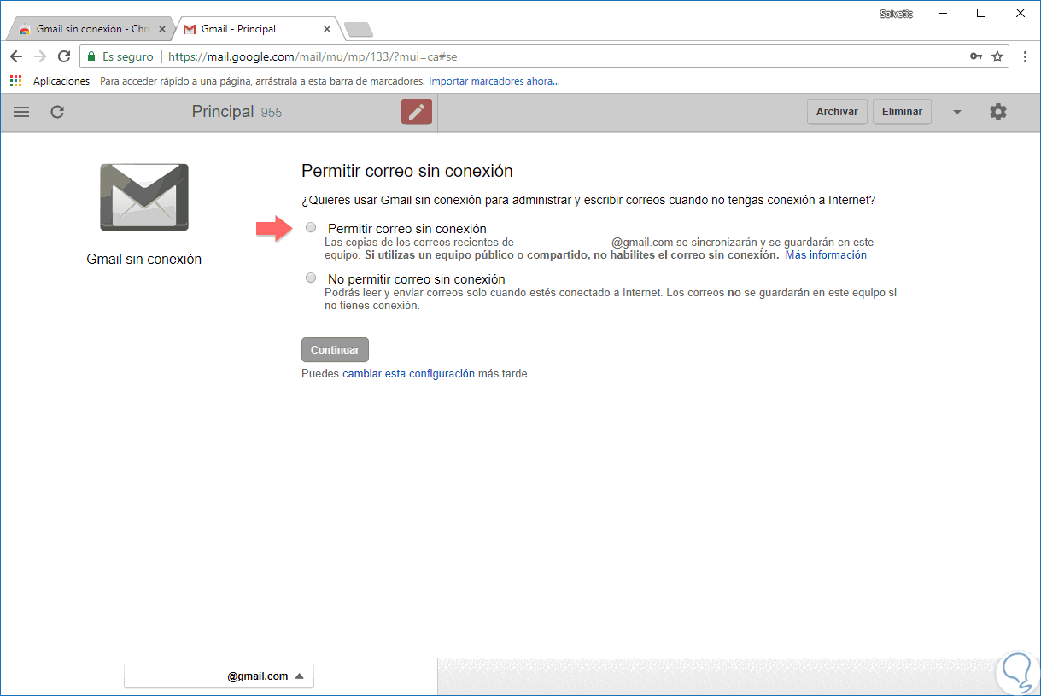The width and height of the screenshot is (1041, 696).
Task: Reload the page in Chrome
Action: pyautogui.click(x=64, y=56)
